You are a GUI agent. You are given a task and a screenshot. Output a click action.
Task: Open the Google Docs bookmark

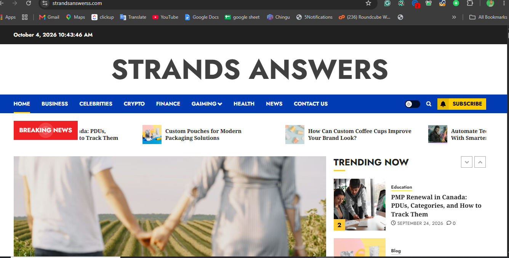click(x=202, y=17)
